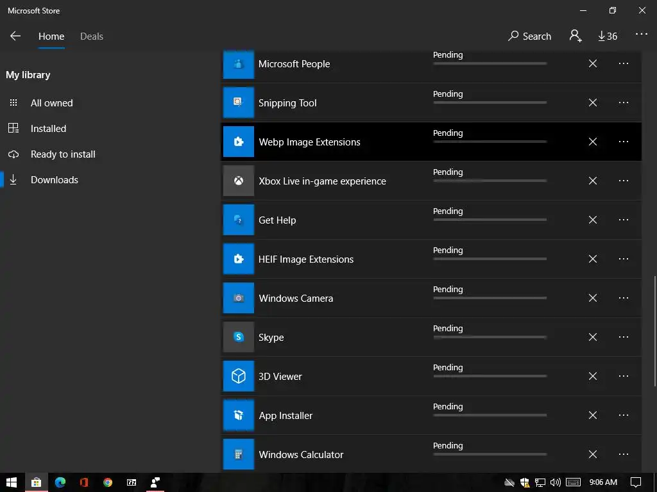Open the Home tab
657x492 pixels.
[51, 37]
